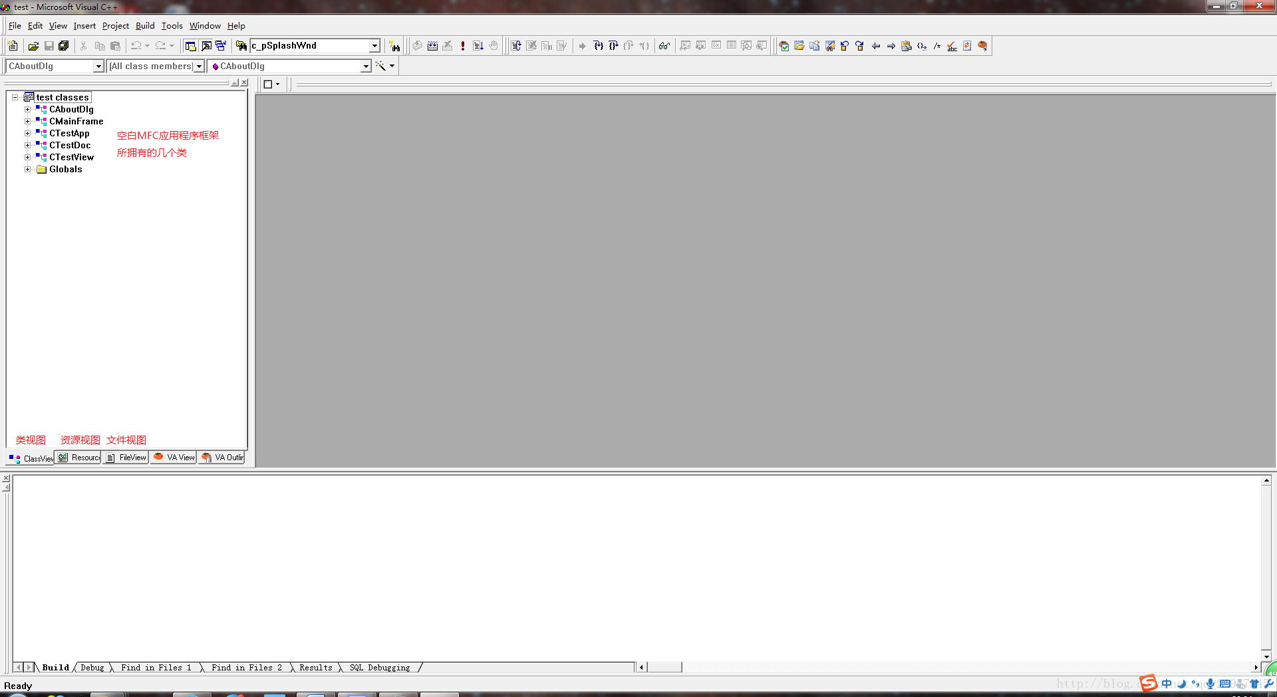Viewport: 1277px width, 697px height.
Task: Switch to Find in Files 1 tab
Action: pos(156,668)
